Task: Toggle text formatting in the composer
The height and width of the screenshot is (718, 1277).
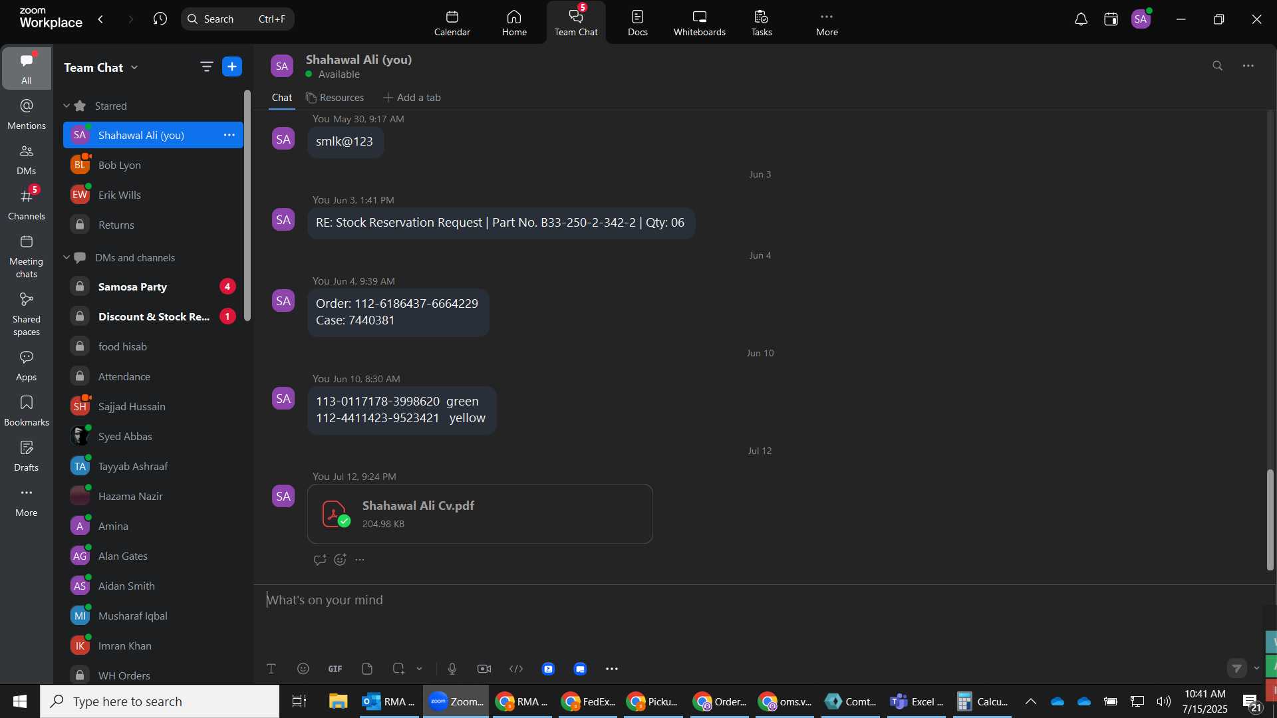Action: (271, 669)
